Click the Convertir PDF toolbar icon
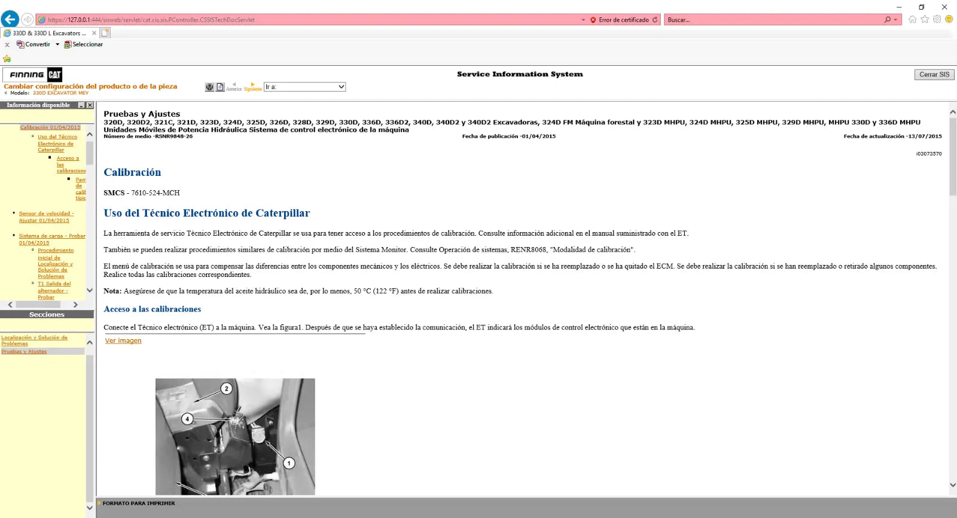 (20, 44)
